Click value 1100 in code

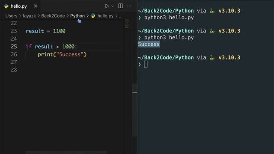pyautogui.click(x=59, y=31)
